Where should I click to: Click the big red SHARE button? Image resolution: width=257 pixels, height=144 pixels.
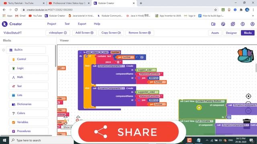128,132
